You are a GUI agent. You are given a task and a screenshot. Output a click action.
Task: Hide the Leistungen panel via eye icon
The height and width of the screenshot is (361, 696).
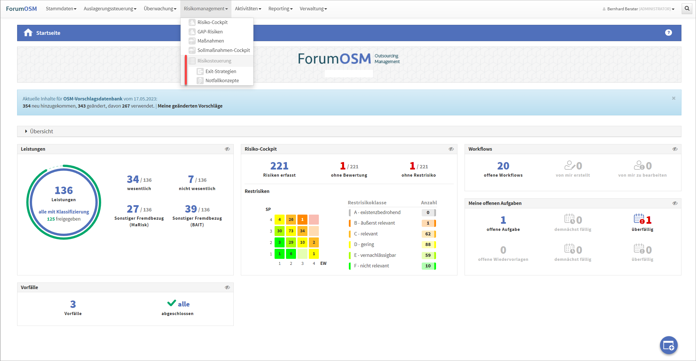pos(227,149)
